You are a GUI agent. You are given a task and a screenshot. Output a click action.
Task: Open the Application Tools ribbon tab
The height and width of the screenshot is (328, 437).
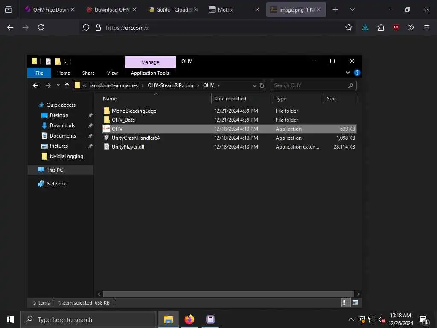click(x=150, y=73)
